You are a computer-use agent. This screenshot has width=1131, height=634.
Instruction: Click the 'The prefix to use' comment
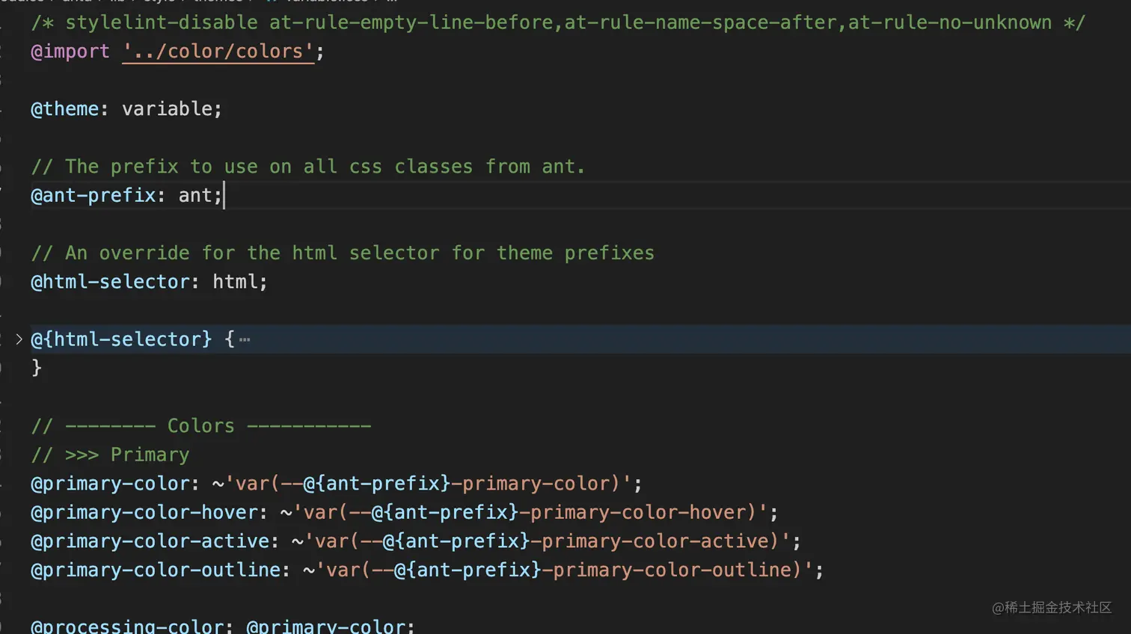tap(307, 167)
